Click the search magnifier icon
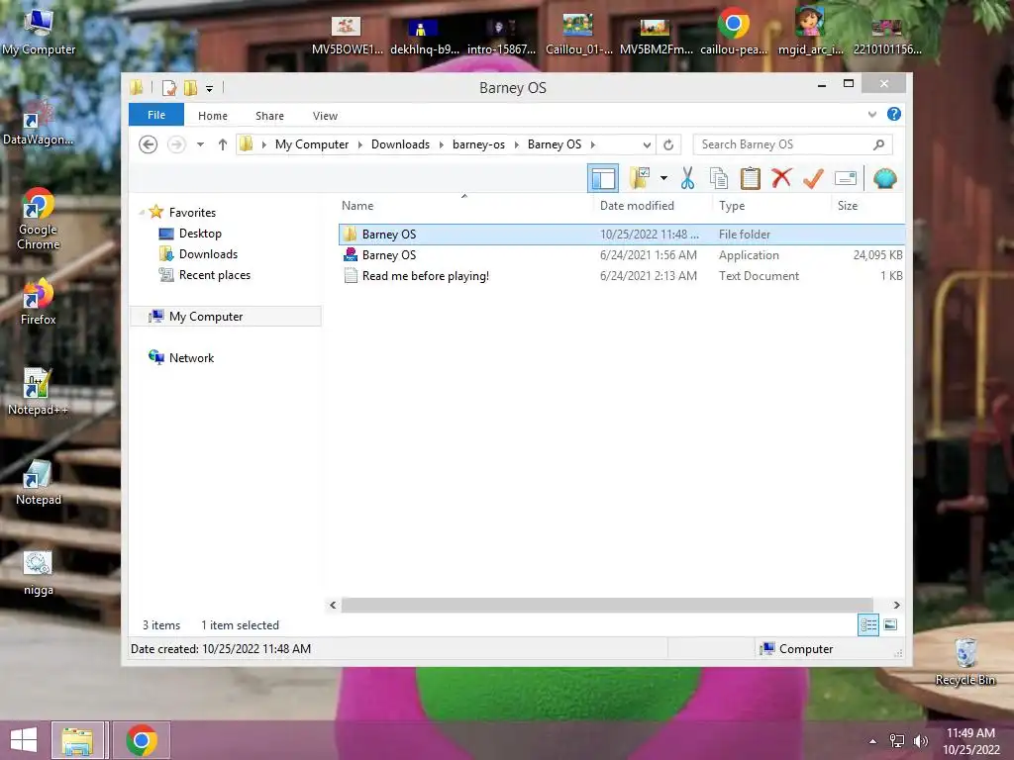The width and height of the screenshot is (1014, 760). (879, 144)
